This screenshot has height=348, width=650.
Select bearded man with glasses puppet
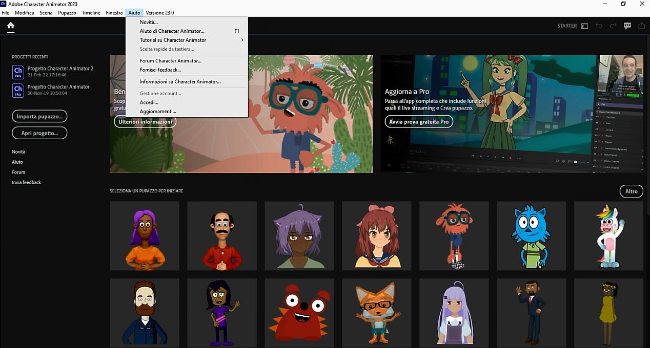point(145,313)
